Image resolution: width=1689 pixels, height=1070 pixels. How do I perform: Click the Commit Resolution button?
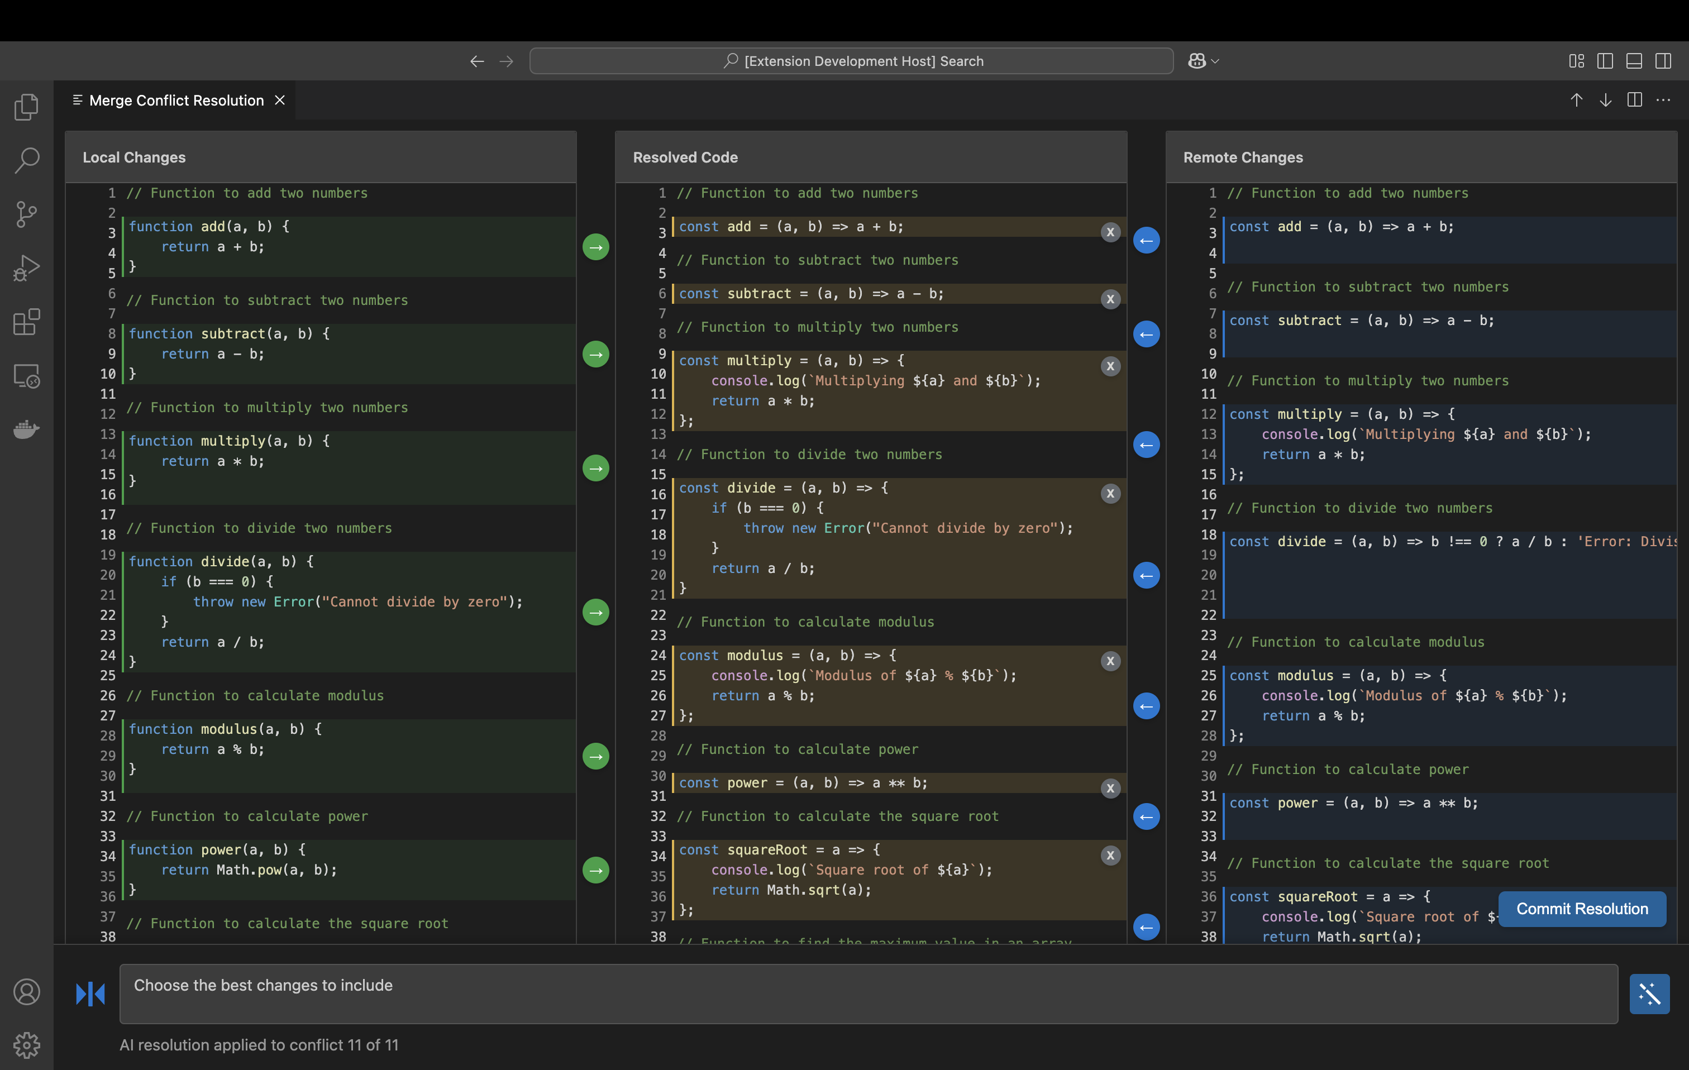click(1582, 909)
